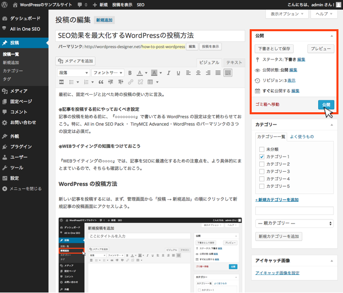Apply the text color A swatch

[x=140, y=73]
